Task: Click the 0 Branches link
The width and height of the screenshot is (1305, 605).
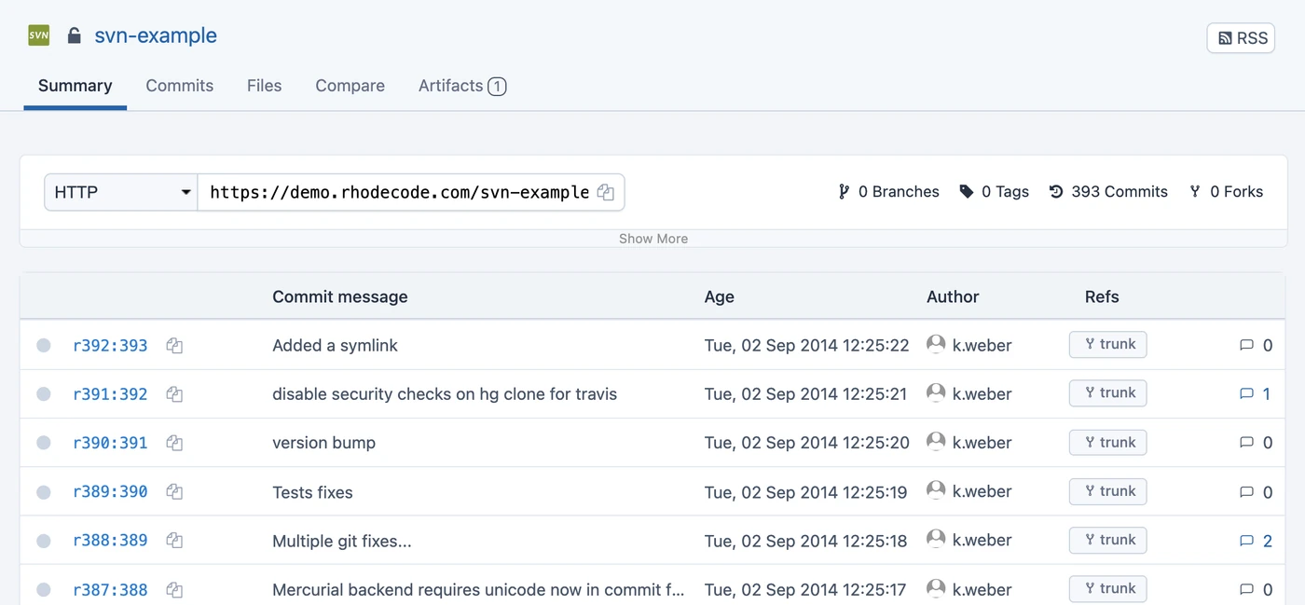Action: [888, 192]
